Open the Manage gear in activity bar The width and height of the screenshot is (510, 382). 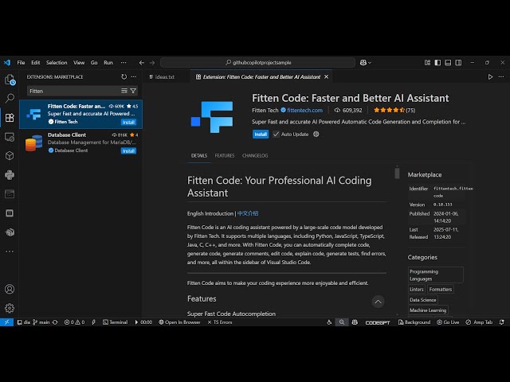tap(10, 308)
